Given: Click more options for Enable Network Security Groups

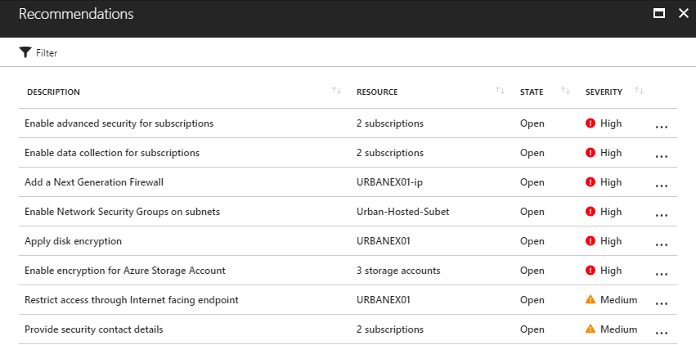Looking at the screenshot, I should (x=662, y=213).
